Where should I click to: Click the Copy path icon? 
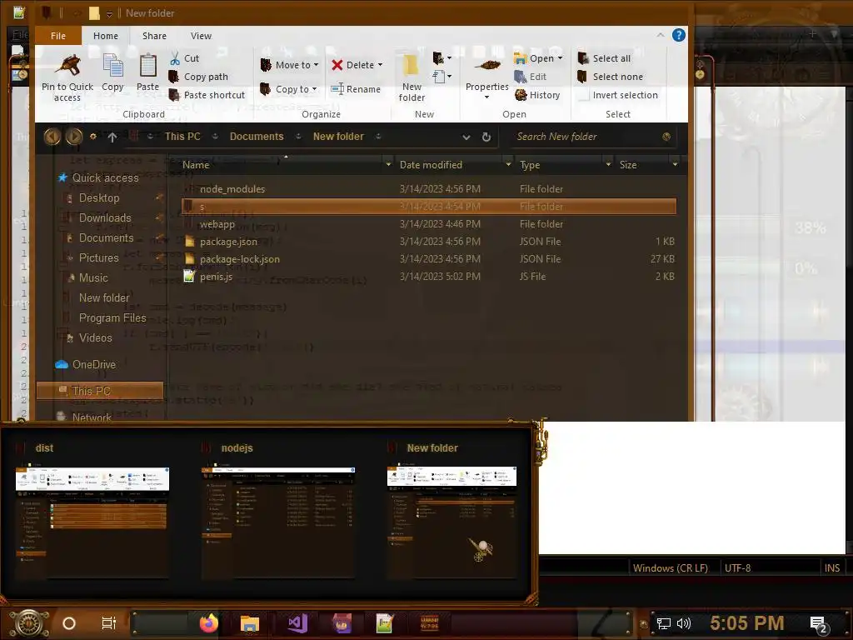(x=174, y=77)
